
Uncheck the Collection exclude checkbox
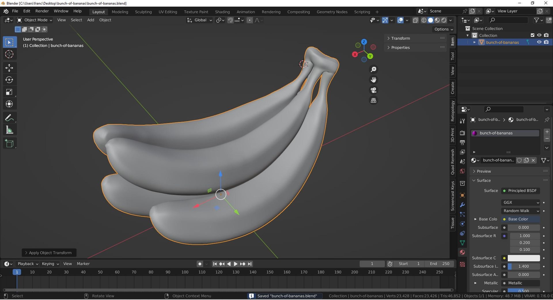pyautogui.click(x=533, y=35)
